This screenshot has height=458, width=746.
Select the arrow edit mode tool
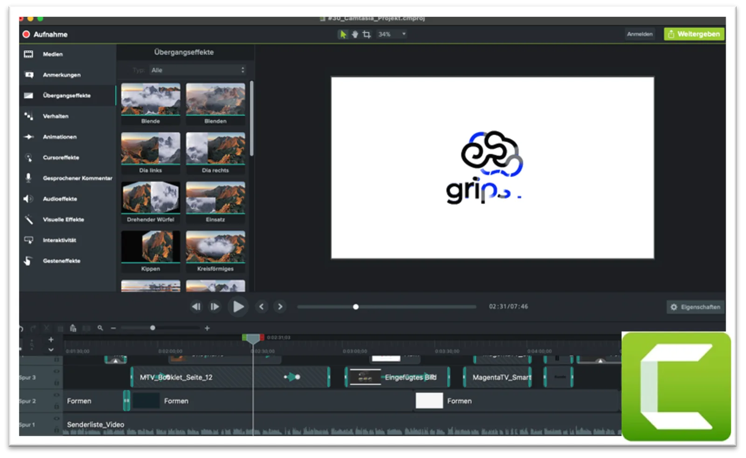click(x=343, y=34)
